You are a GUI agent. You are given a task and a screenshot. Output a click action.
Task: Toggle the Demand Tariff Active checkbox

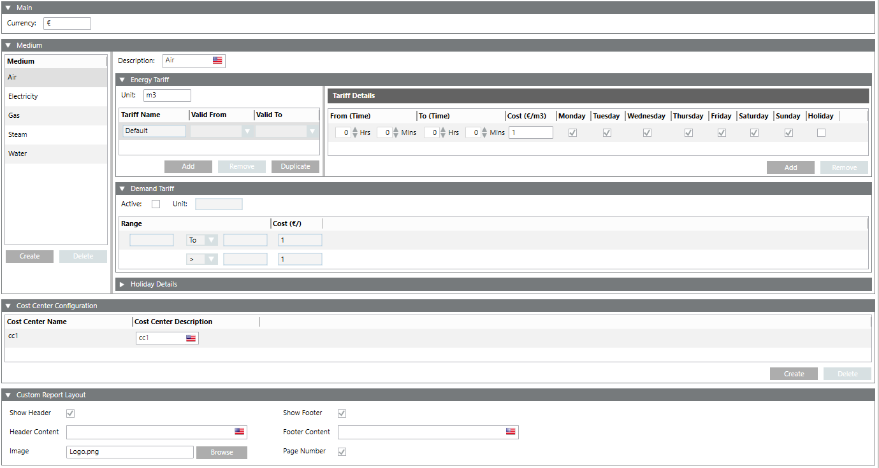(x=156, y=204)
